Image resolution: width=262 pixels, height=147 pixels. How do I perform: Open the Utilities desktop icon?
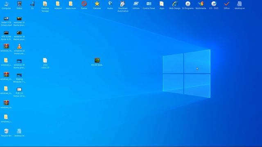pos(136,5)
